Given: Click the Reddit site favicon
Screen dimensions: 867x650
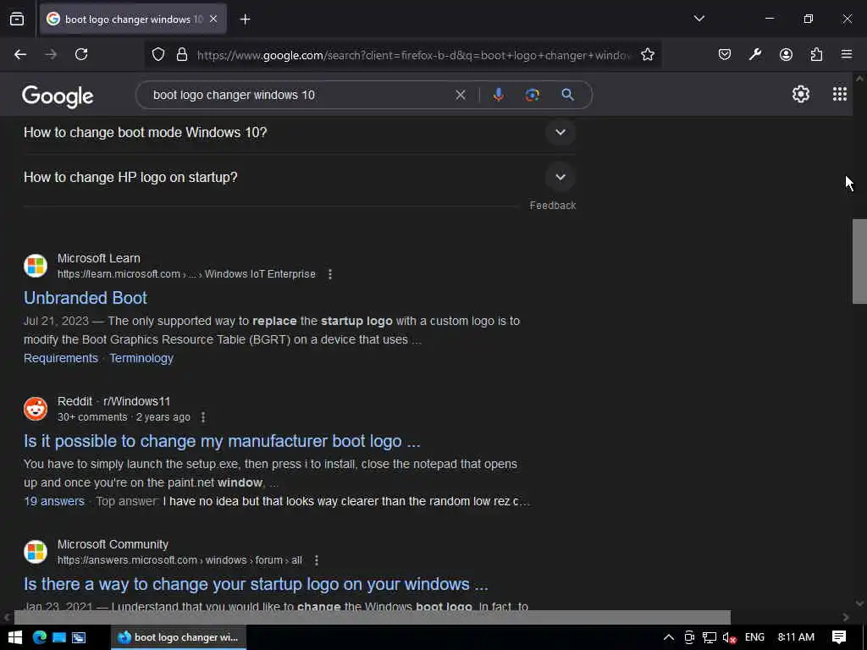Looking at the screenshot, I should [36, 409].
